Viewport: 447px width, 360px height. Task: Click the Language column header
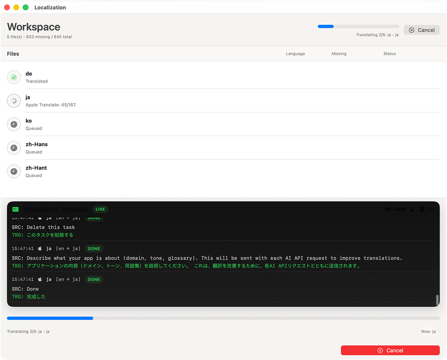point(295,54)
